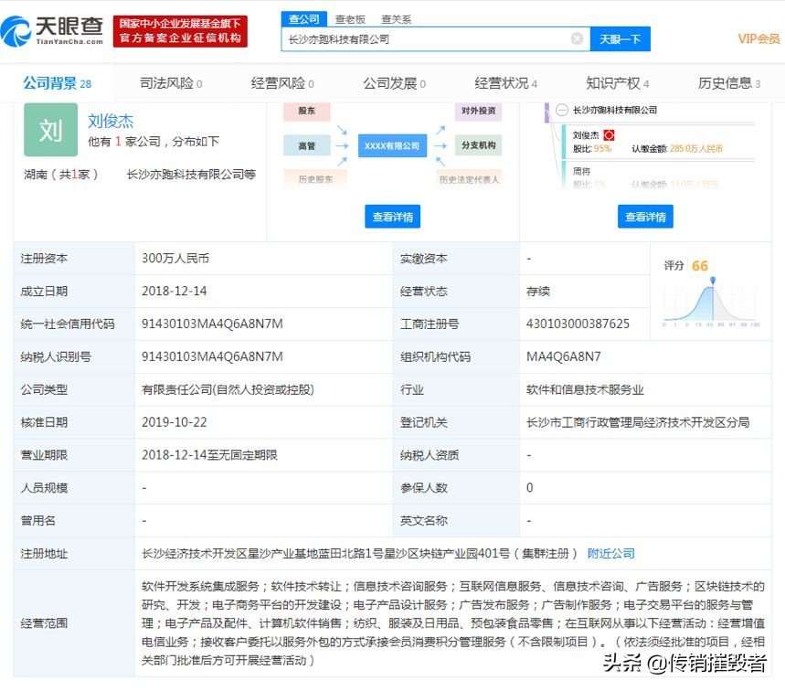Click the 刘俊杰 shareholder entry in the tree
Viewport: 785px width, 691px height.
(586, 135)
